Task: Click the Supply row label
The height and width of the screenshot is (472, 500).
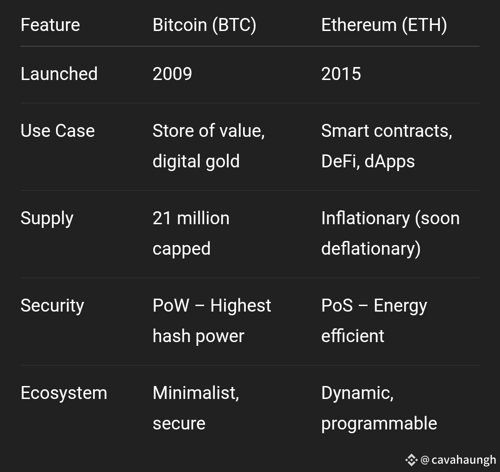Action: click(47, 219)
